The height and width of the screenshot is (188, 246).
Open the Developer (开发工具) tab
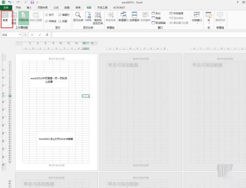click(102, 7)
